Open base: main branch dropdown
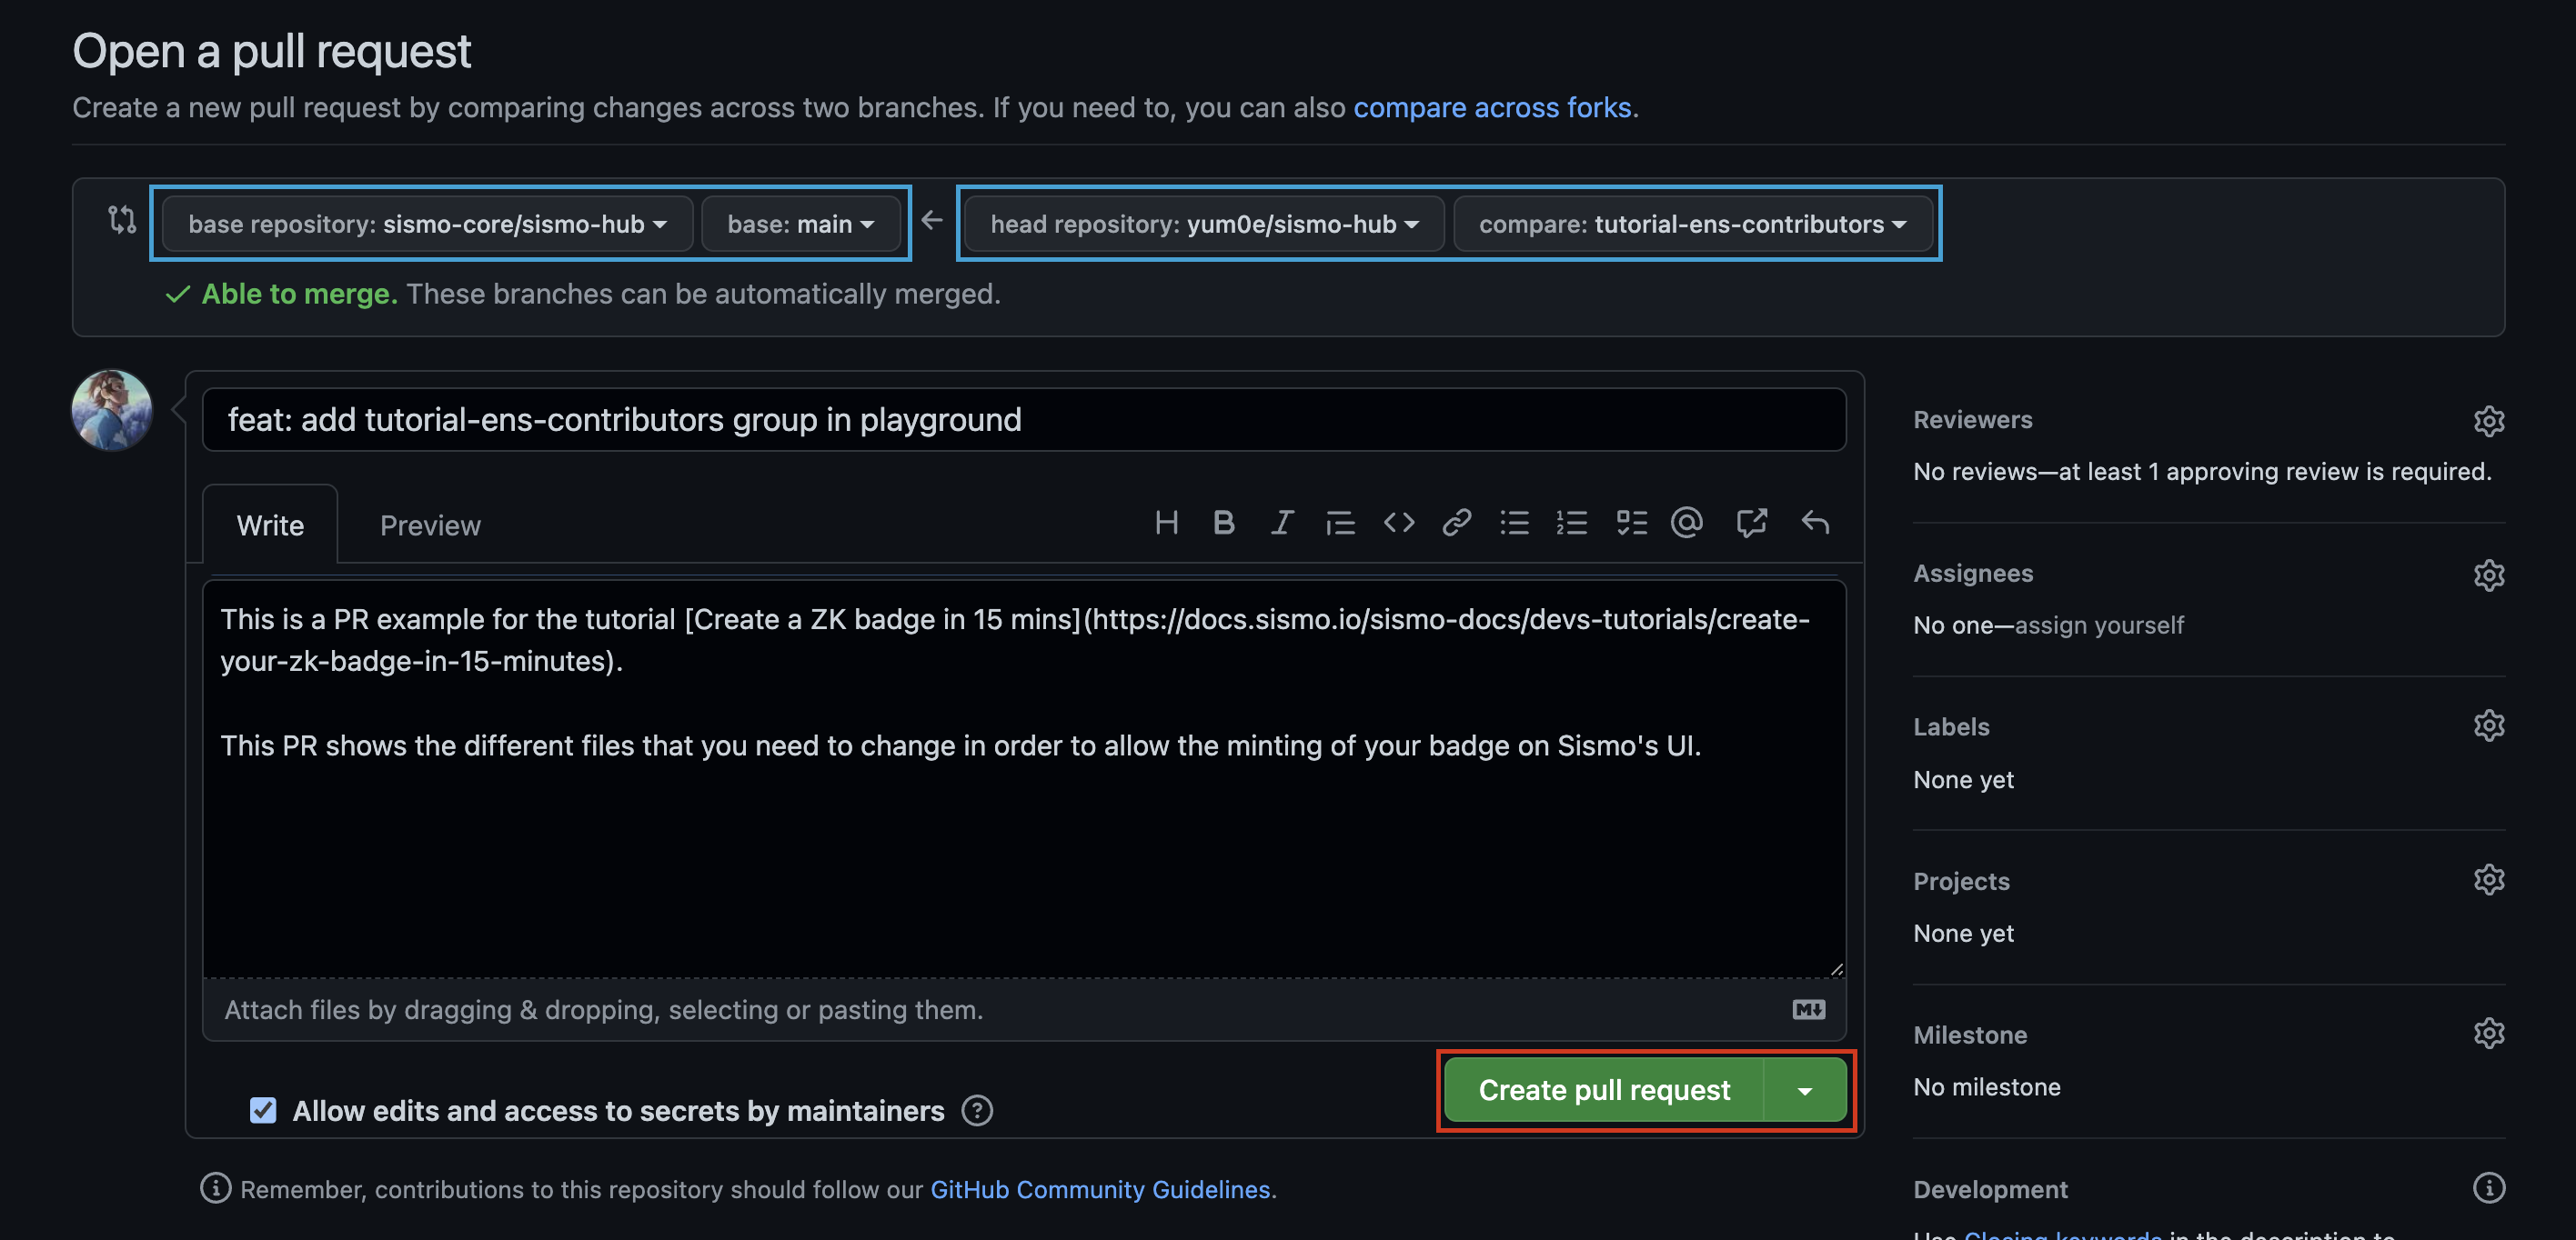2576x1240 pixels. click(x=801, y=224)
